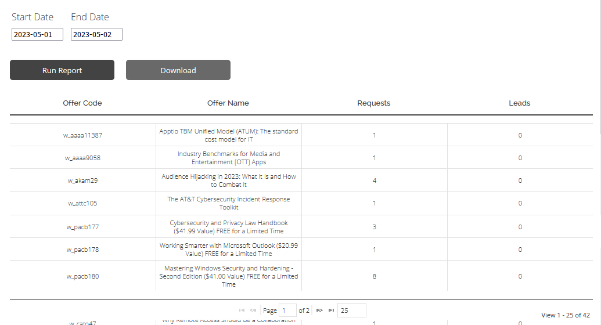Click requests value 1 for w_attc105
This screenshot has height=325, width=601.
click(x=375, y=203)
